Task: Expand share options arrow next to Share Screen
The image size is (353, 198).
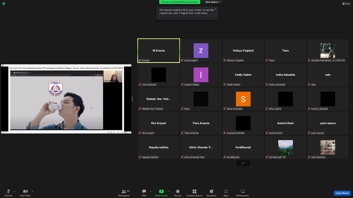Action: [168, 191]
